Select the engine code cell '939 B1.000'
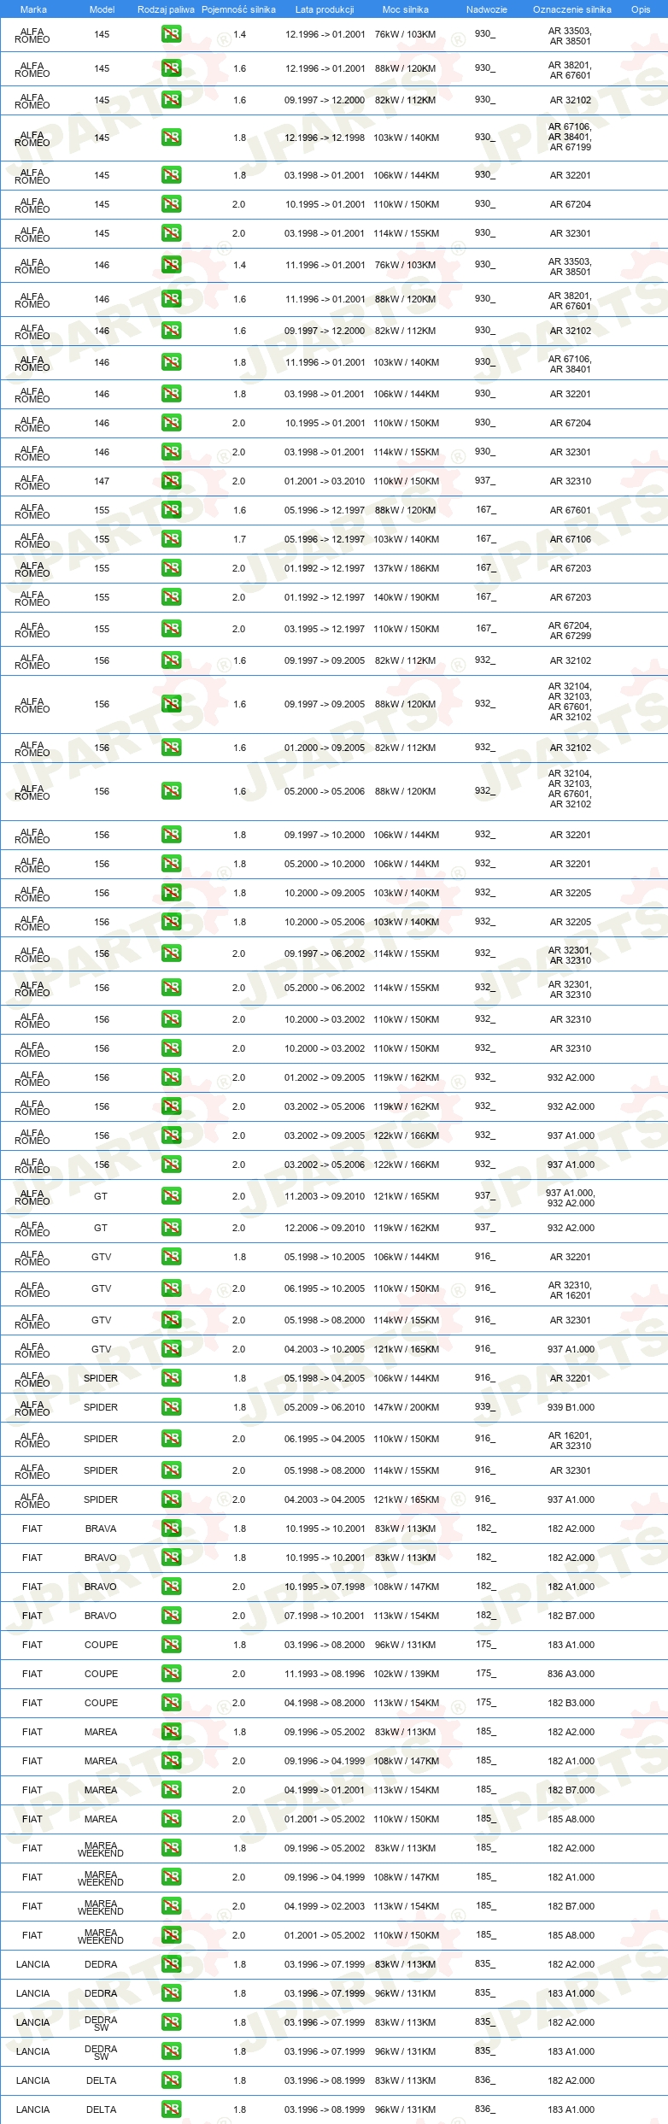This screenshot has width=668, height=2124. pos(571,1407)
